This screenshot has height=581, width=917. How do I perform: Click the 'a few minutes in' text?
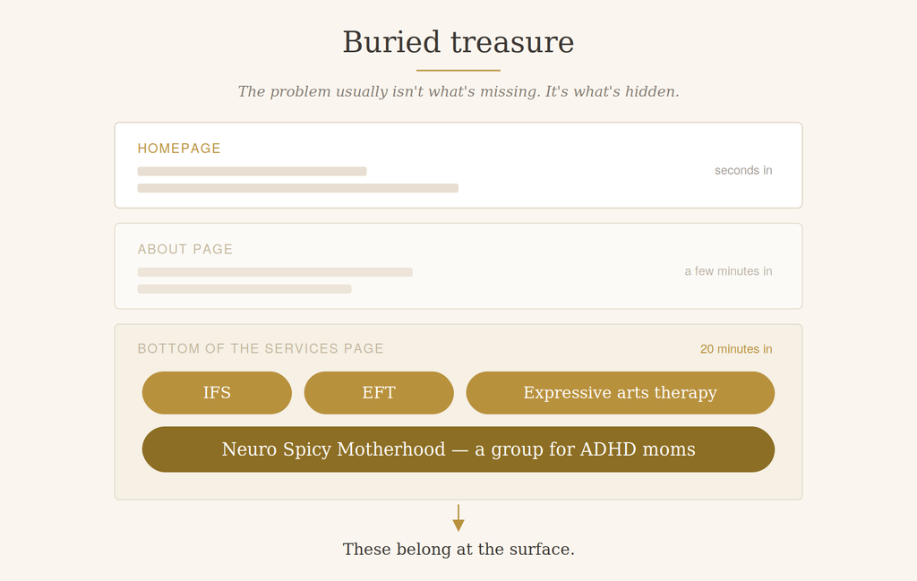(729, 271)
